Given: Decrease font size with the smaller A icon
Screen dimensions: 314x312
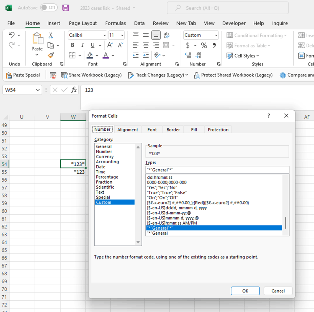Looking at the screenshot, I should pyautogui.click(x=120, y=45).
